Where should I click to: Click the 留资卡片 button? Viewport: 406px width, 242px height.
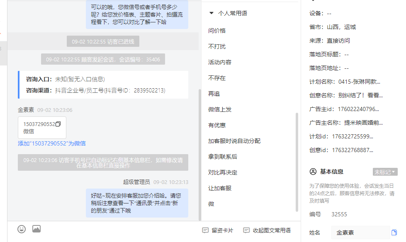(x=218, y=230)
